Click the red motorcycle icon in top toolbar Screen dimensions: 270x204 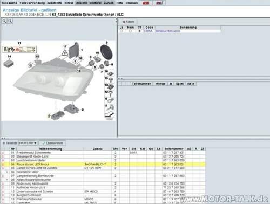(x=159, y=3)
